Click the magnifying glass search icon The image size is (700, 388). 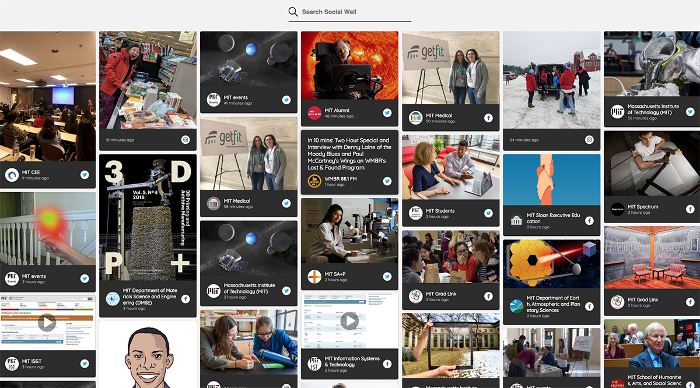click(293, 12)
